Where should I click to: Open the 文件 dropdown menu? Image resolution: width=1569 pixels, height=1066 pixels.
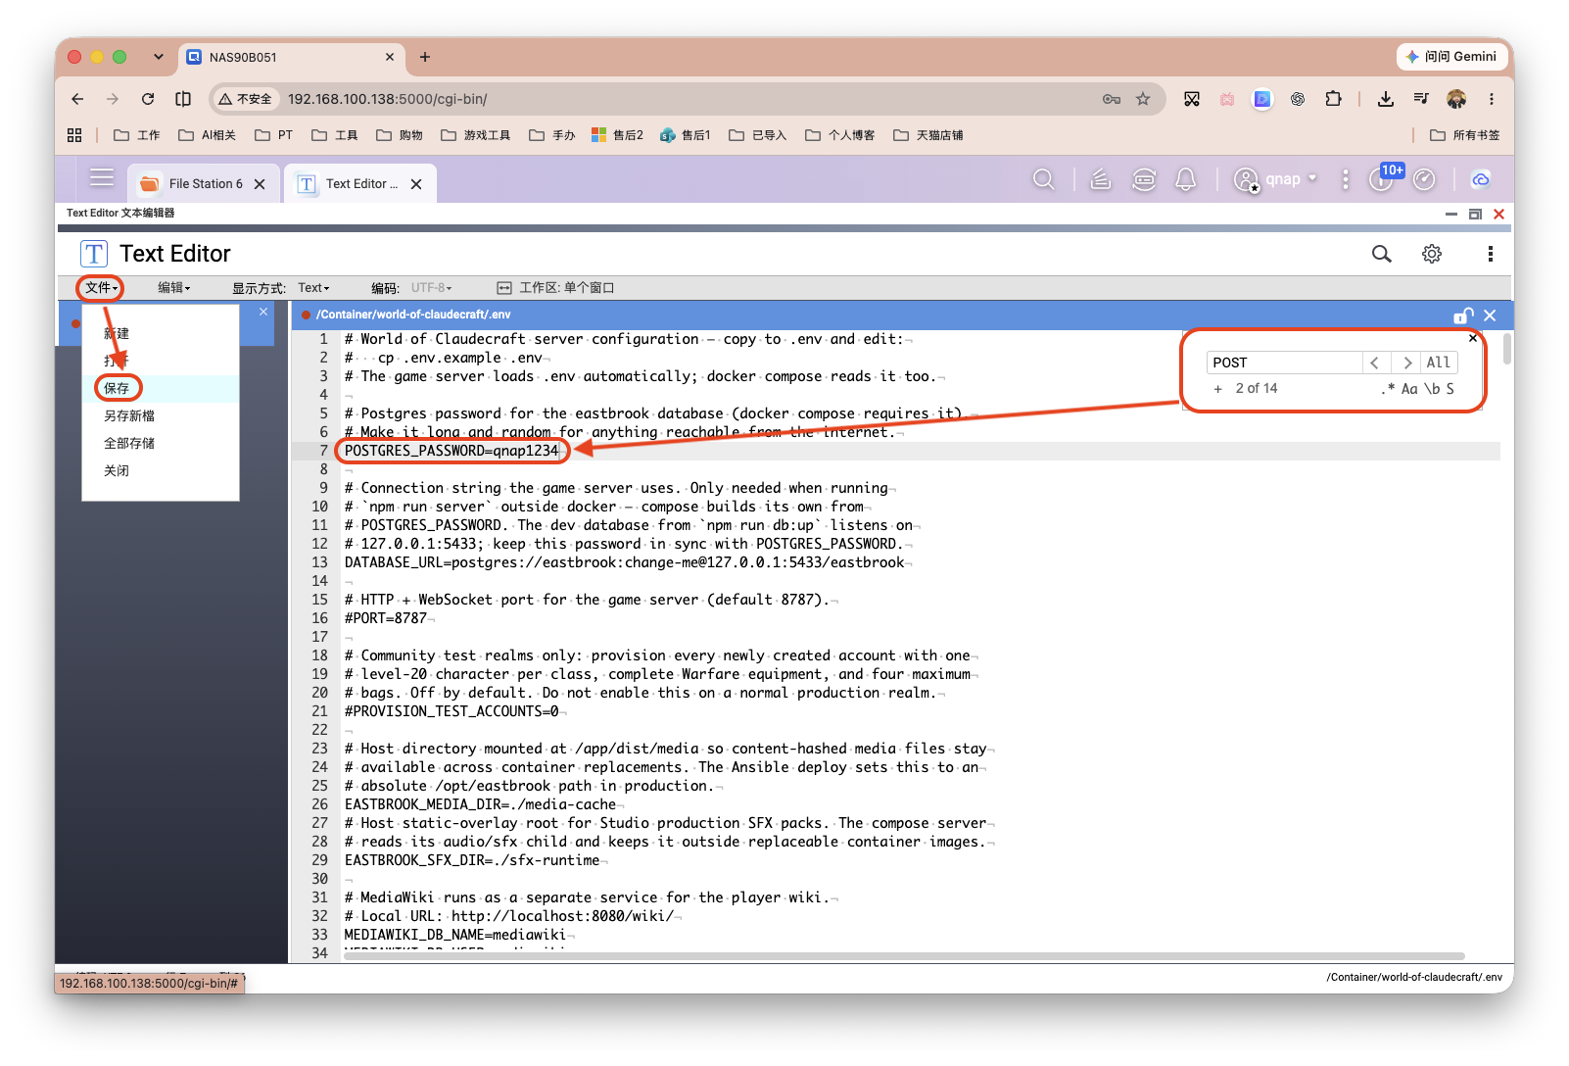(101, 288)
